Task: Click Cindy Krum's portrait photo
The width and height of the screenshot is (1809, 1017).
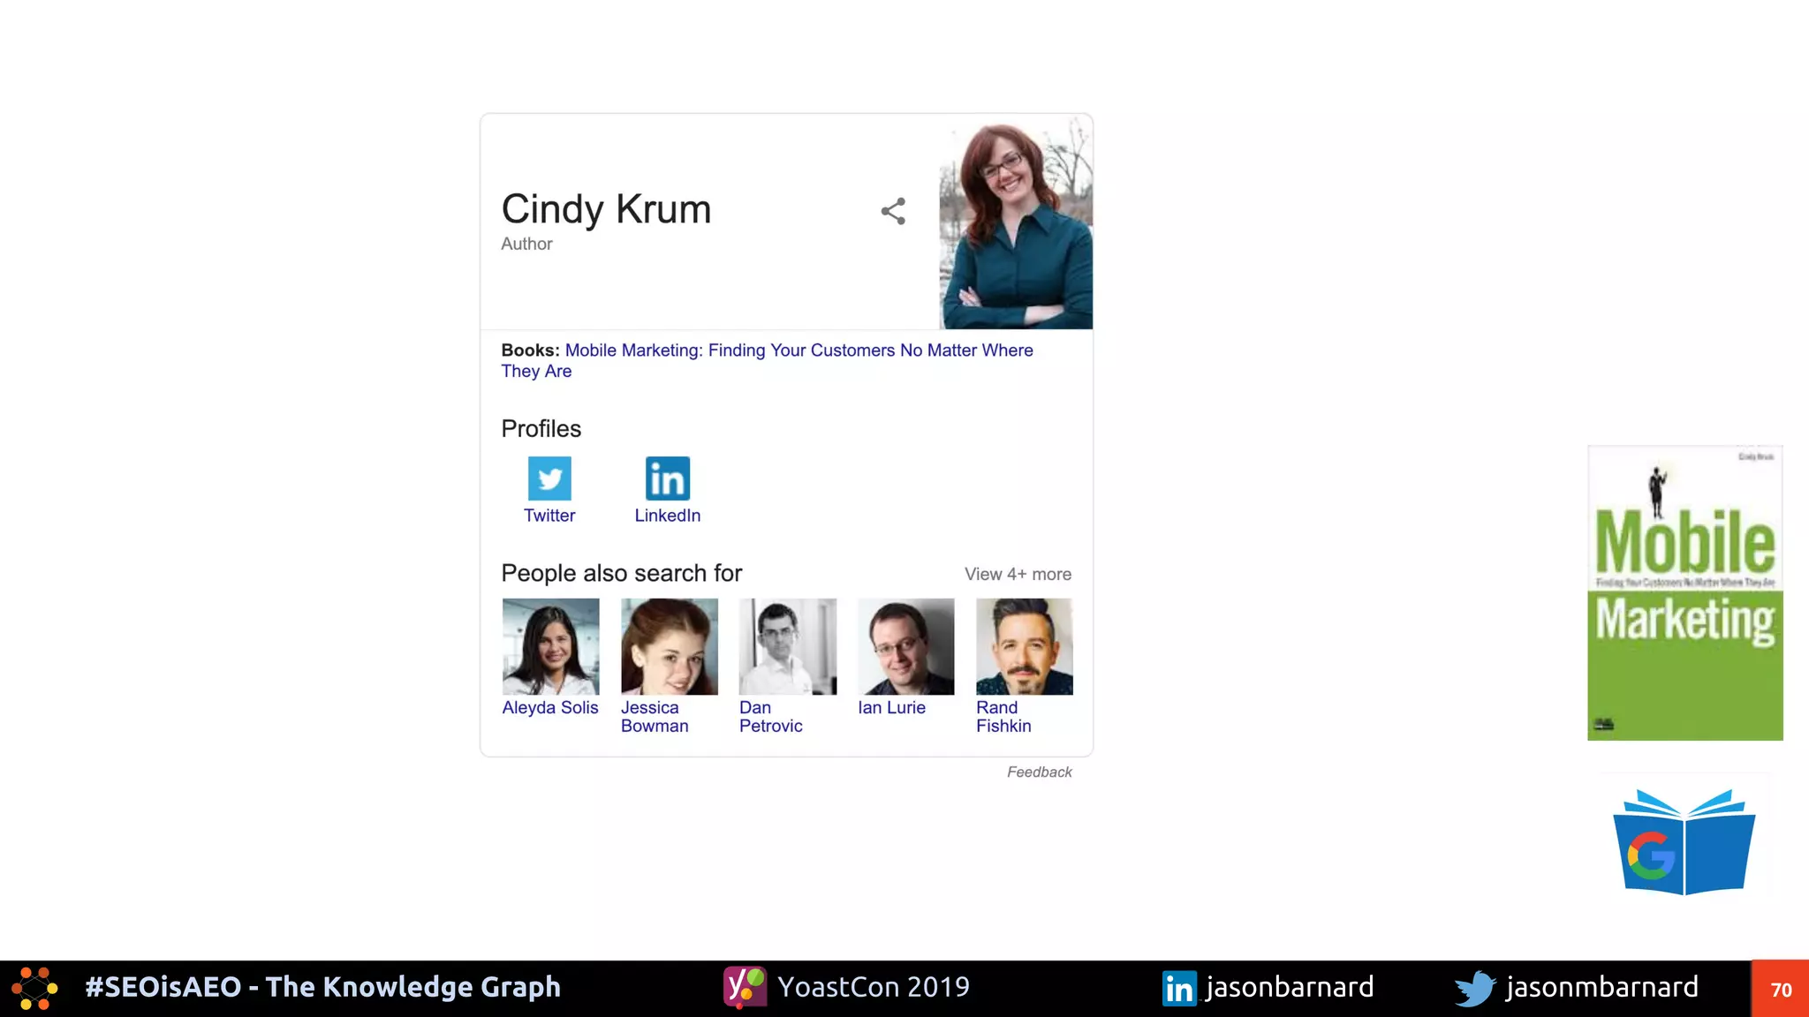Action: (1016, 223)
